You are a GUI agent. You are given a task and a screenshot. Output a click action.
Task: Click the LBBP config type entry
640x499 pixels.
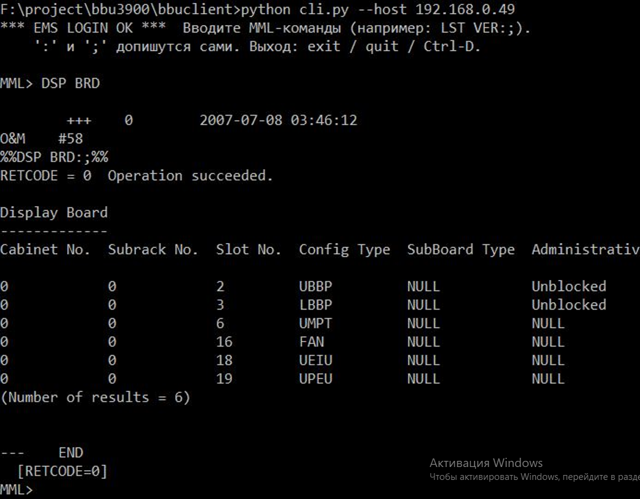pos(316,305)
